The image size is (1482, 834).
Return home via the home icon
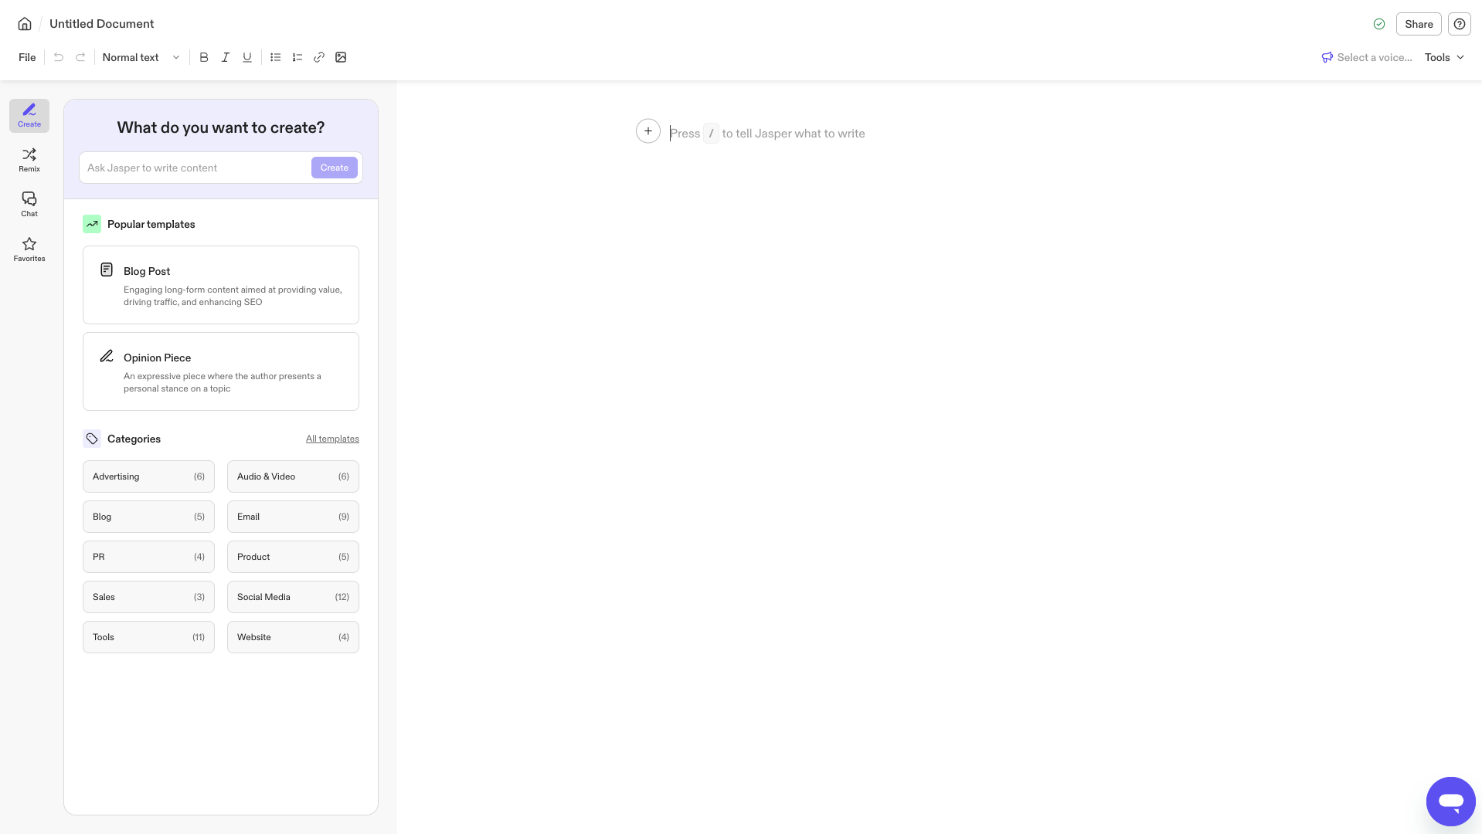[x=24, y=23]
